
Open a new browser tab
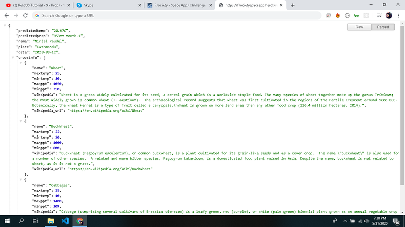[x=293, y=5]
